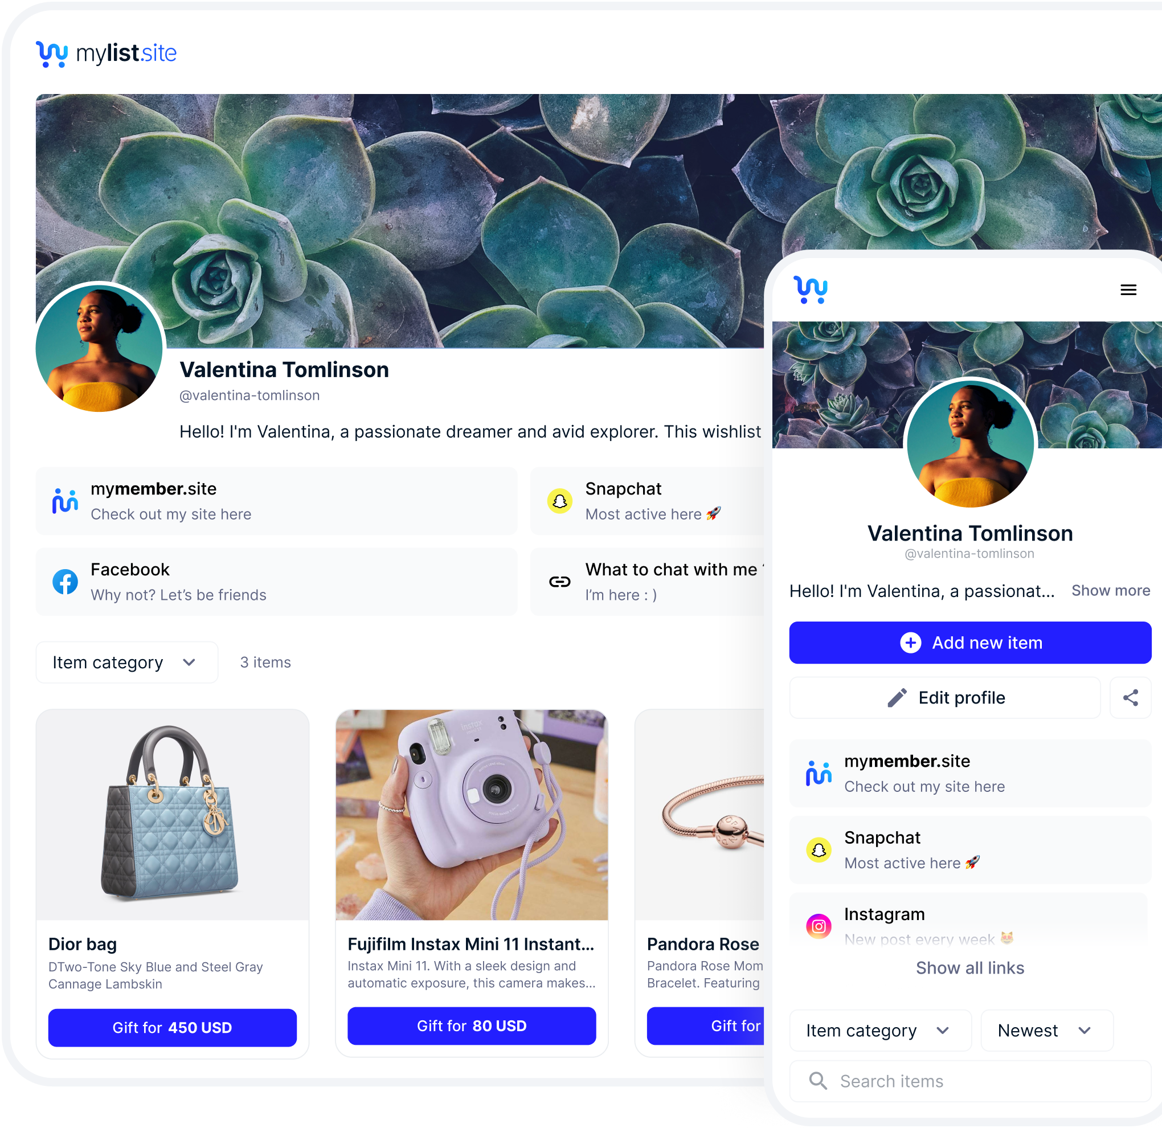This screenshot has height=1128, width=1162.
Task: Click the Add new item button
Action: click(x=970, y=643)
